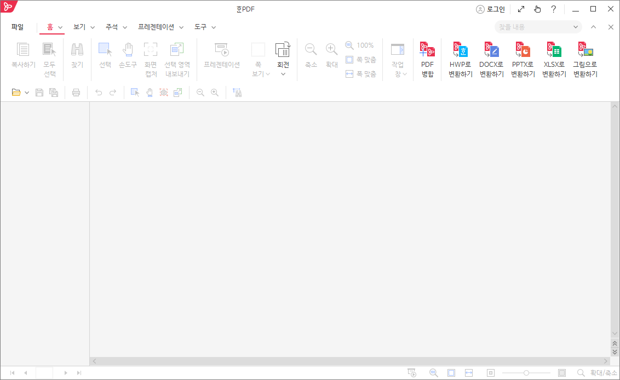Open the 파일 menu
This screenshot has height=380, width=620.
coord(18,27)
